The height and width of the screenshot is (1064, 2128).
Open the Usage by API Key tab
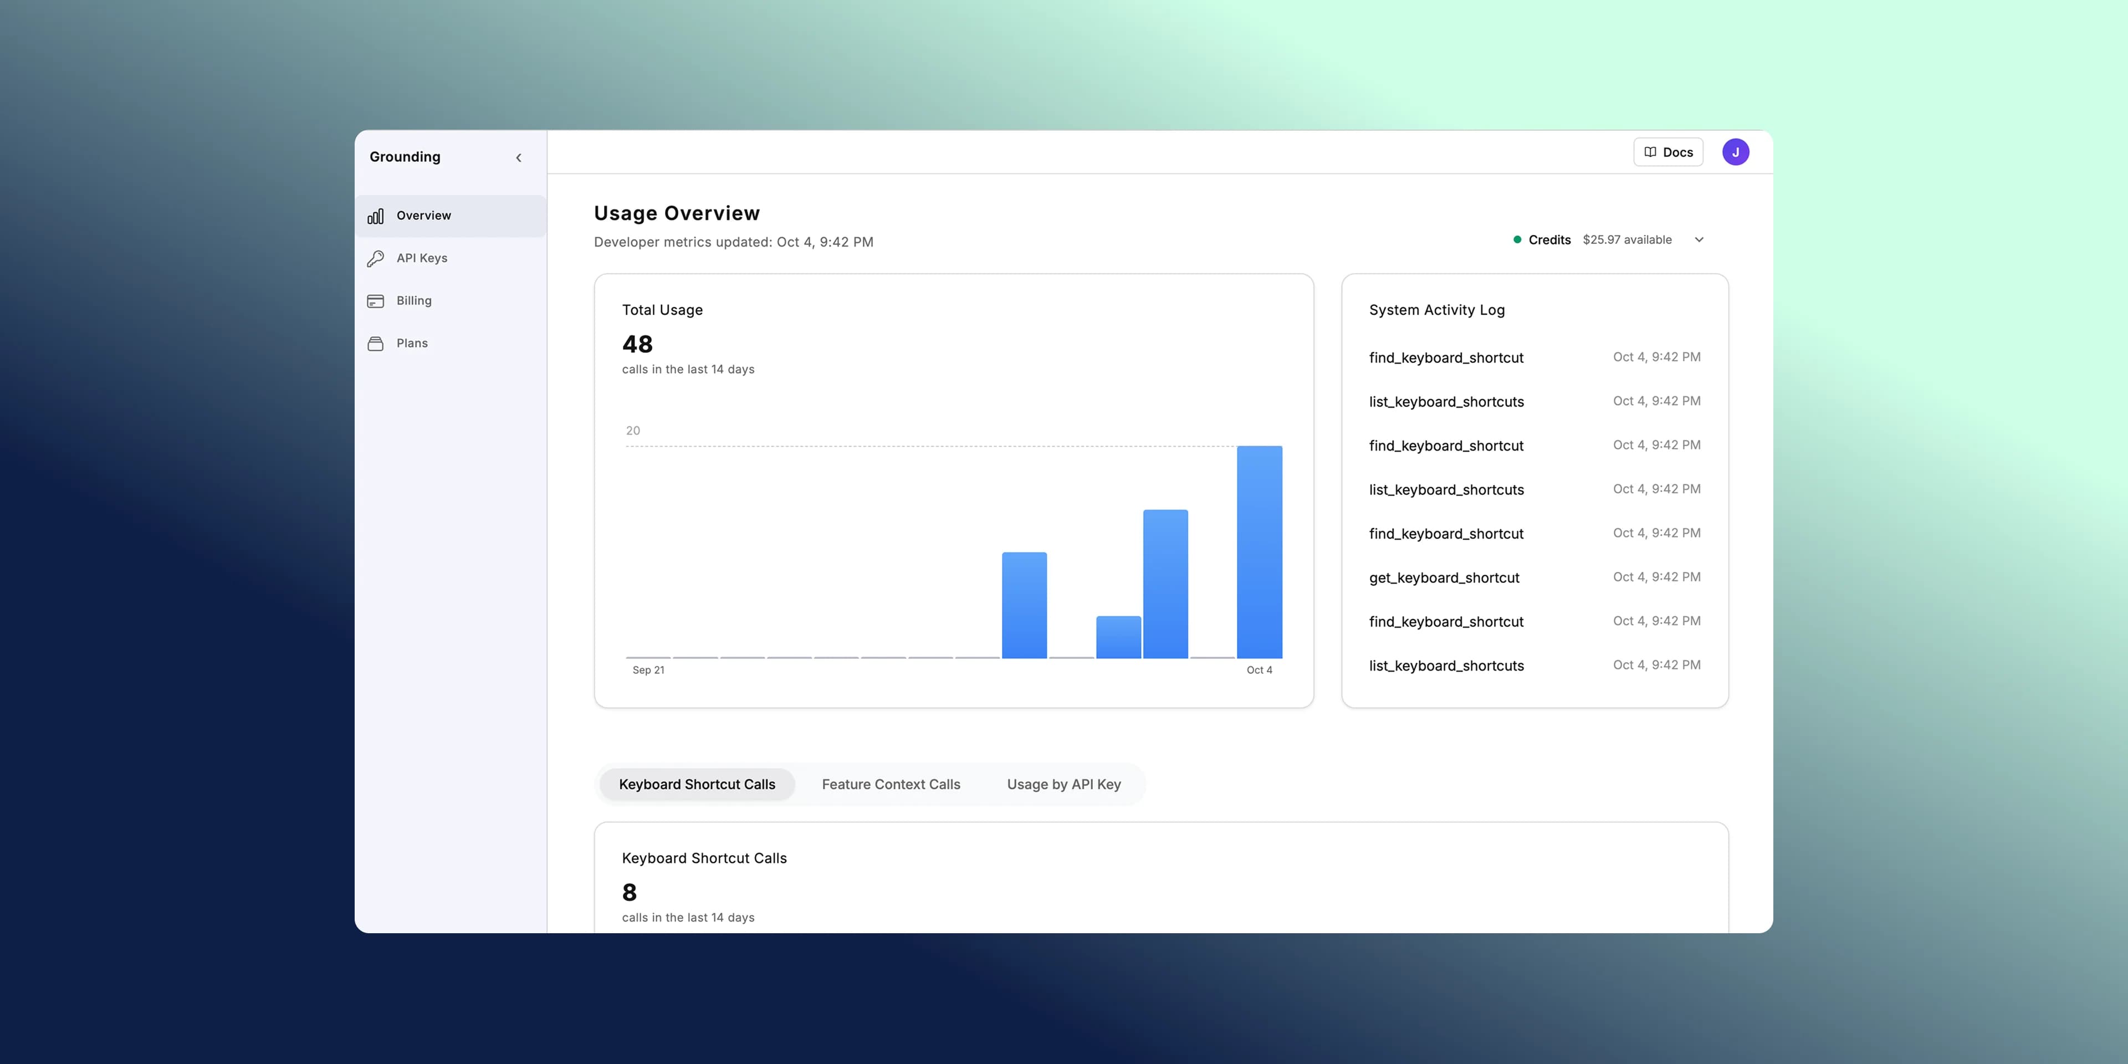click(1063, 784)
